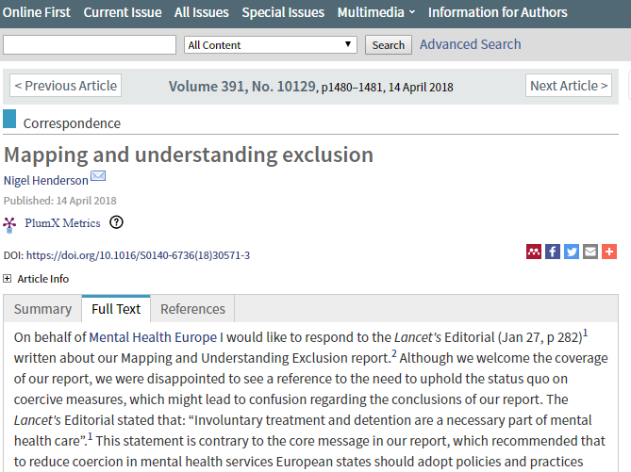Open the Mental Health Europe link
631x472 pixels.
[x=153, y=337]
